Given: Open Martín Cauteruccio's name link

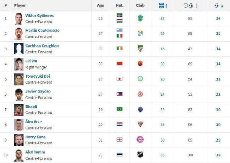Looking at the screenshot, I should coord(42,30).
